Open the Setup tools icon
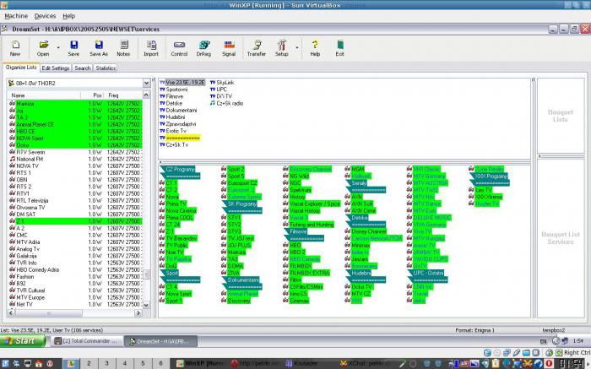The image size is (591, 369). coord(281,48)
